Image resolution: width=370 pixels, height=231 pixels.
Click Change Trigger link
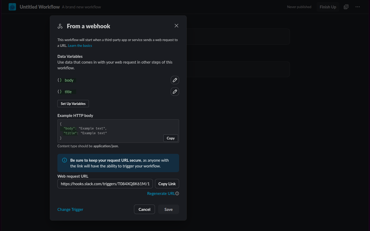[x=70, y=210]
